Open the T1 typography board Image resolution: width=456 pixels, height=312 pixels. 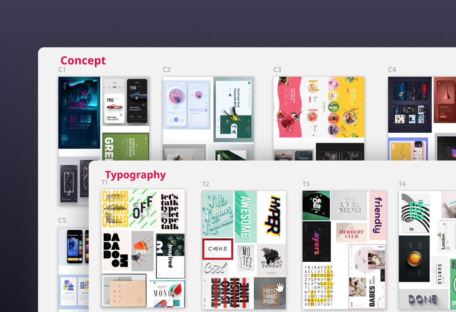(143, 249)
